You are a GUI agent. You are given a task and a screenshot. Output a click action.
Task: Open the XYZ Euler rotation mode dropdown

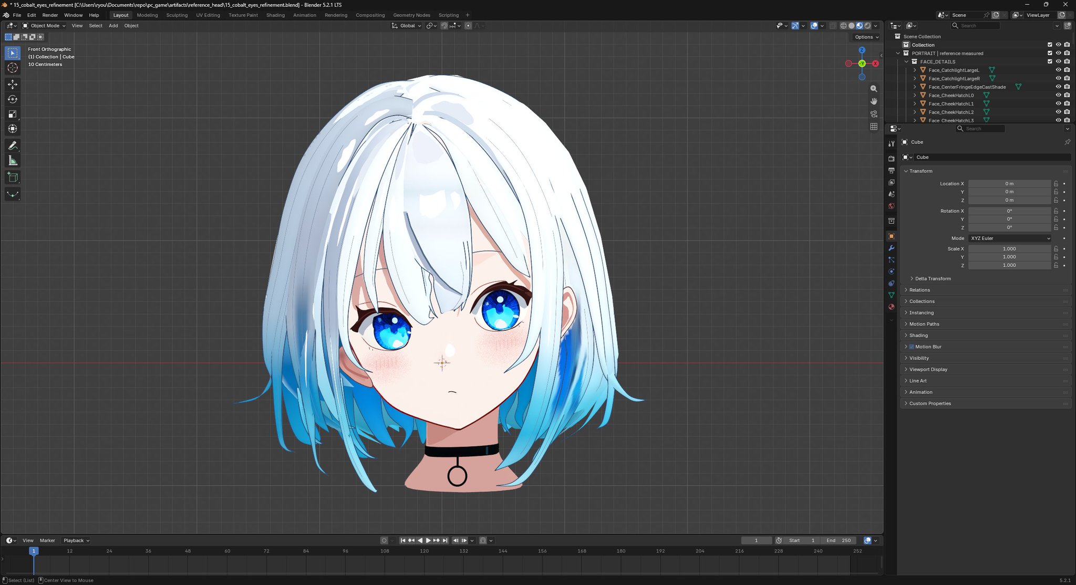pyautogui.click(x=1009, y=238)
